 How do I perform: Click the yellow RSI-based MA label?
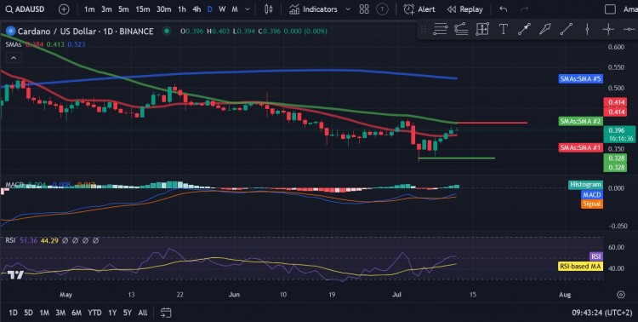580,266
